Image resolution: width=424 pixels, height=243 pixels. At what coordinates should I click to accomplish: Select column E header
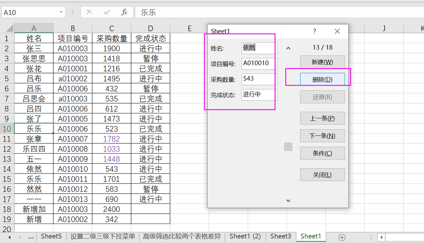pos(189,28)
